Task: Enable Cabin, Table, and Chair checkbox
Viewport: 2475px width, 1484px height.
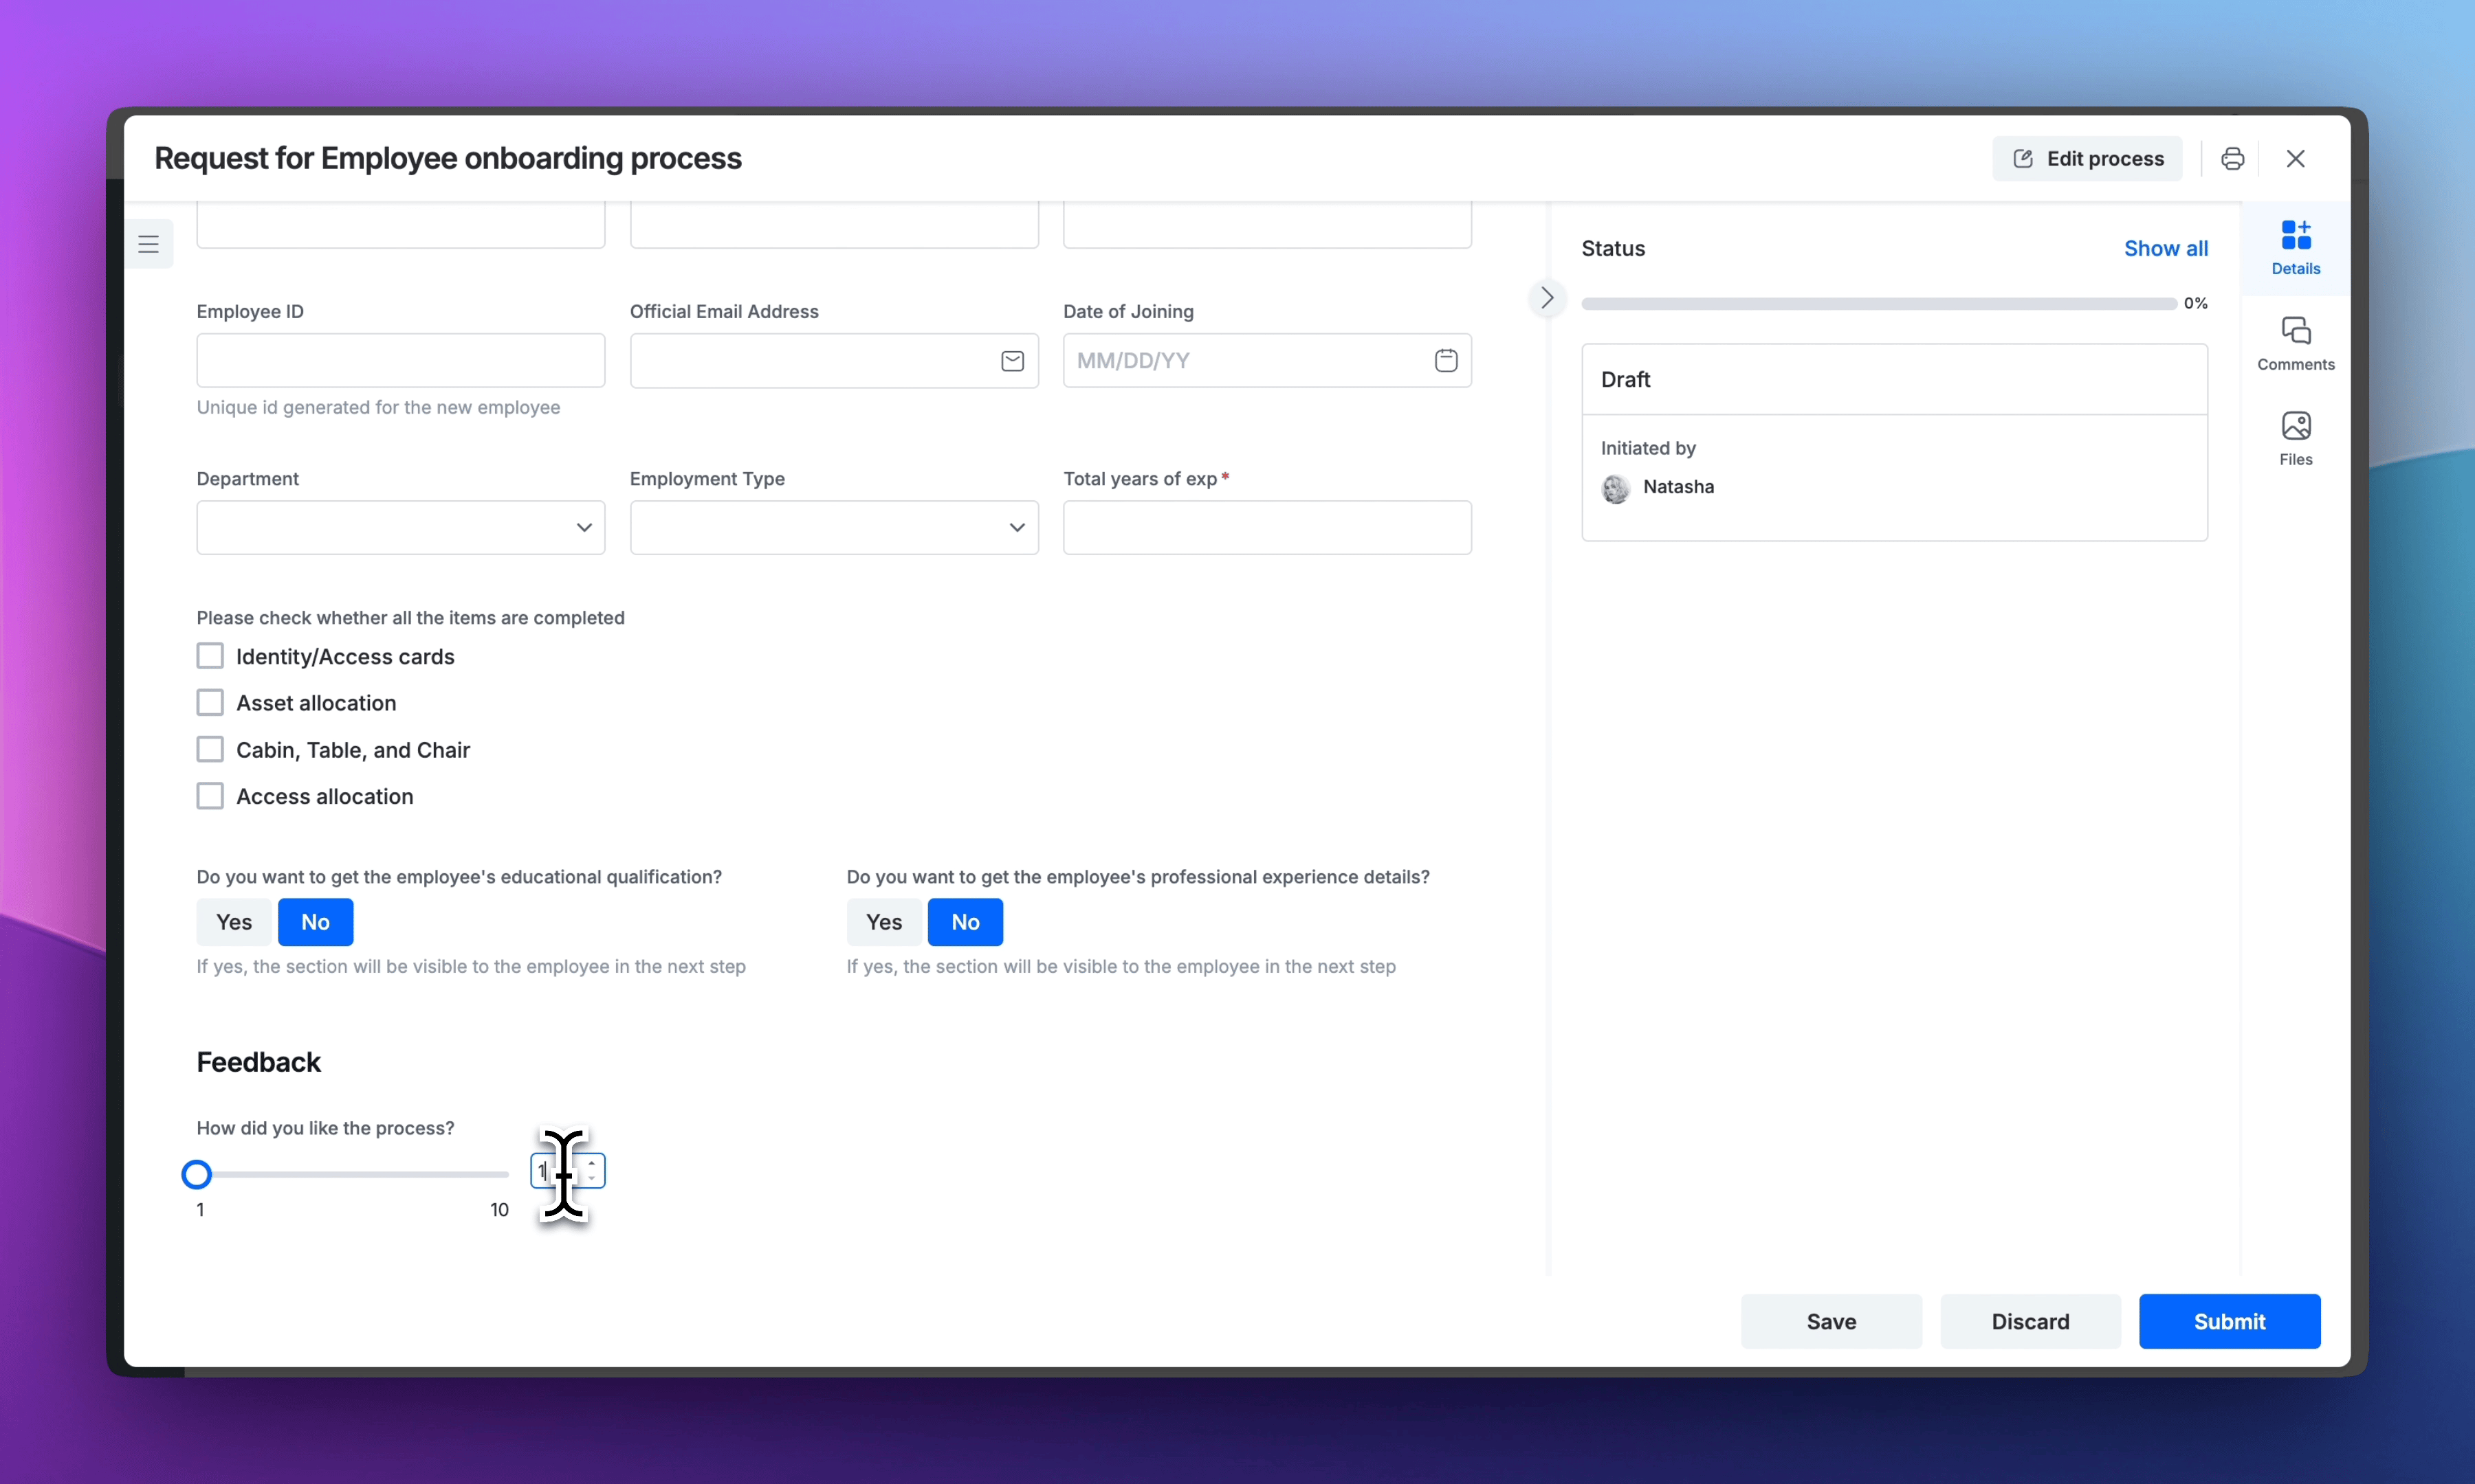Action: [210, 749]
